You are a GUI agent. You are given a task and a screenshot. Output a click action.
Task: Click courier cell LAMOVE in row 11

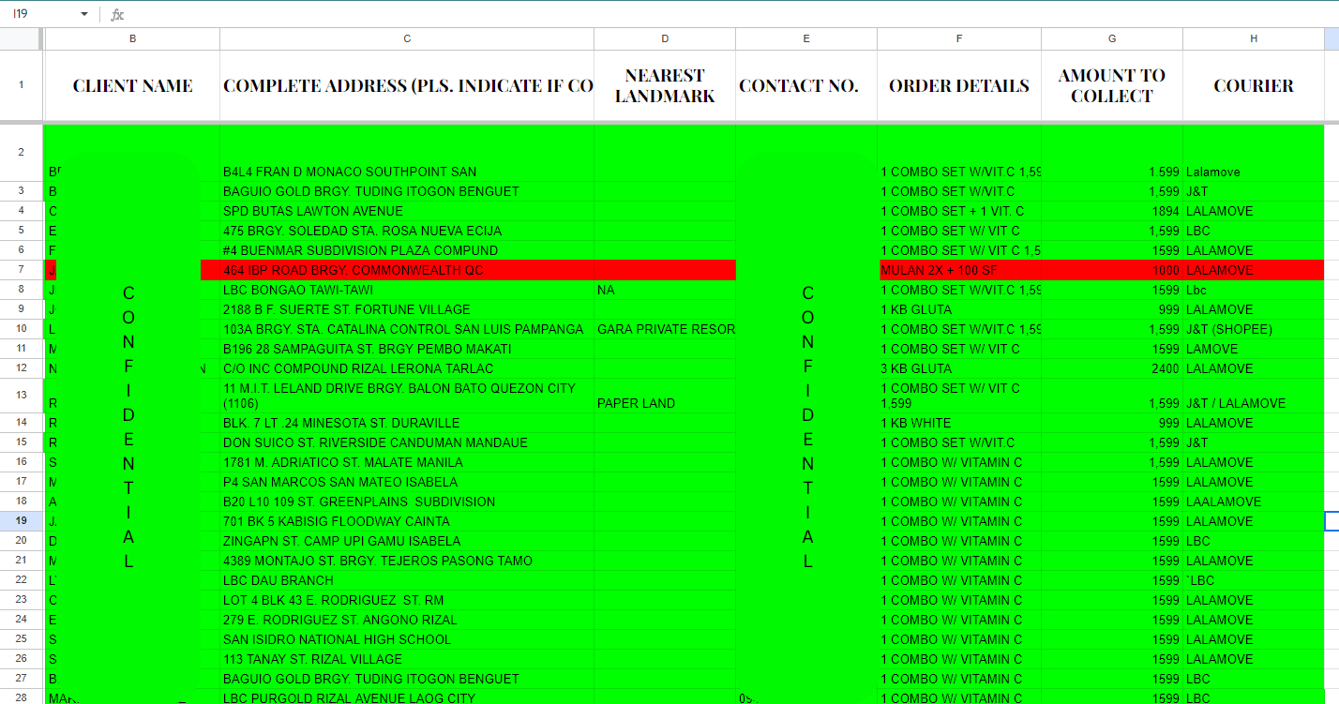(x=1254, y=349)
